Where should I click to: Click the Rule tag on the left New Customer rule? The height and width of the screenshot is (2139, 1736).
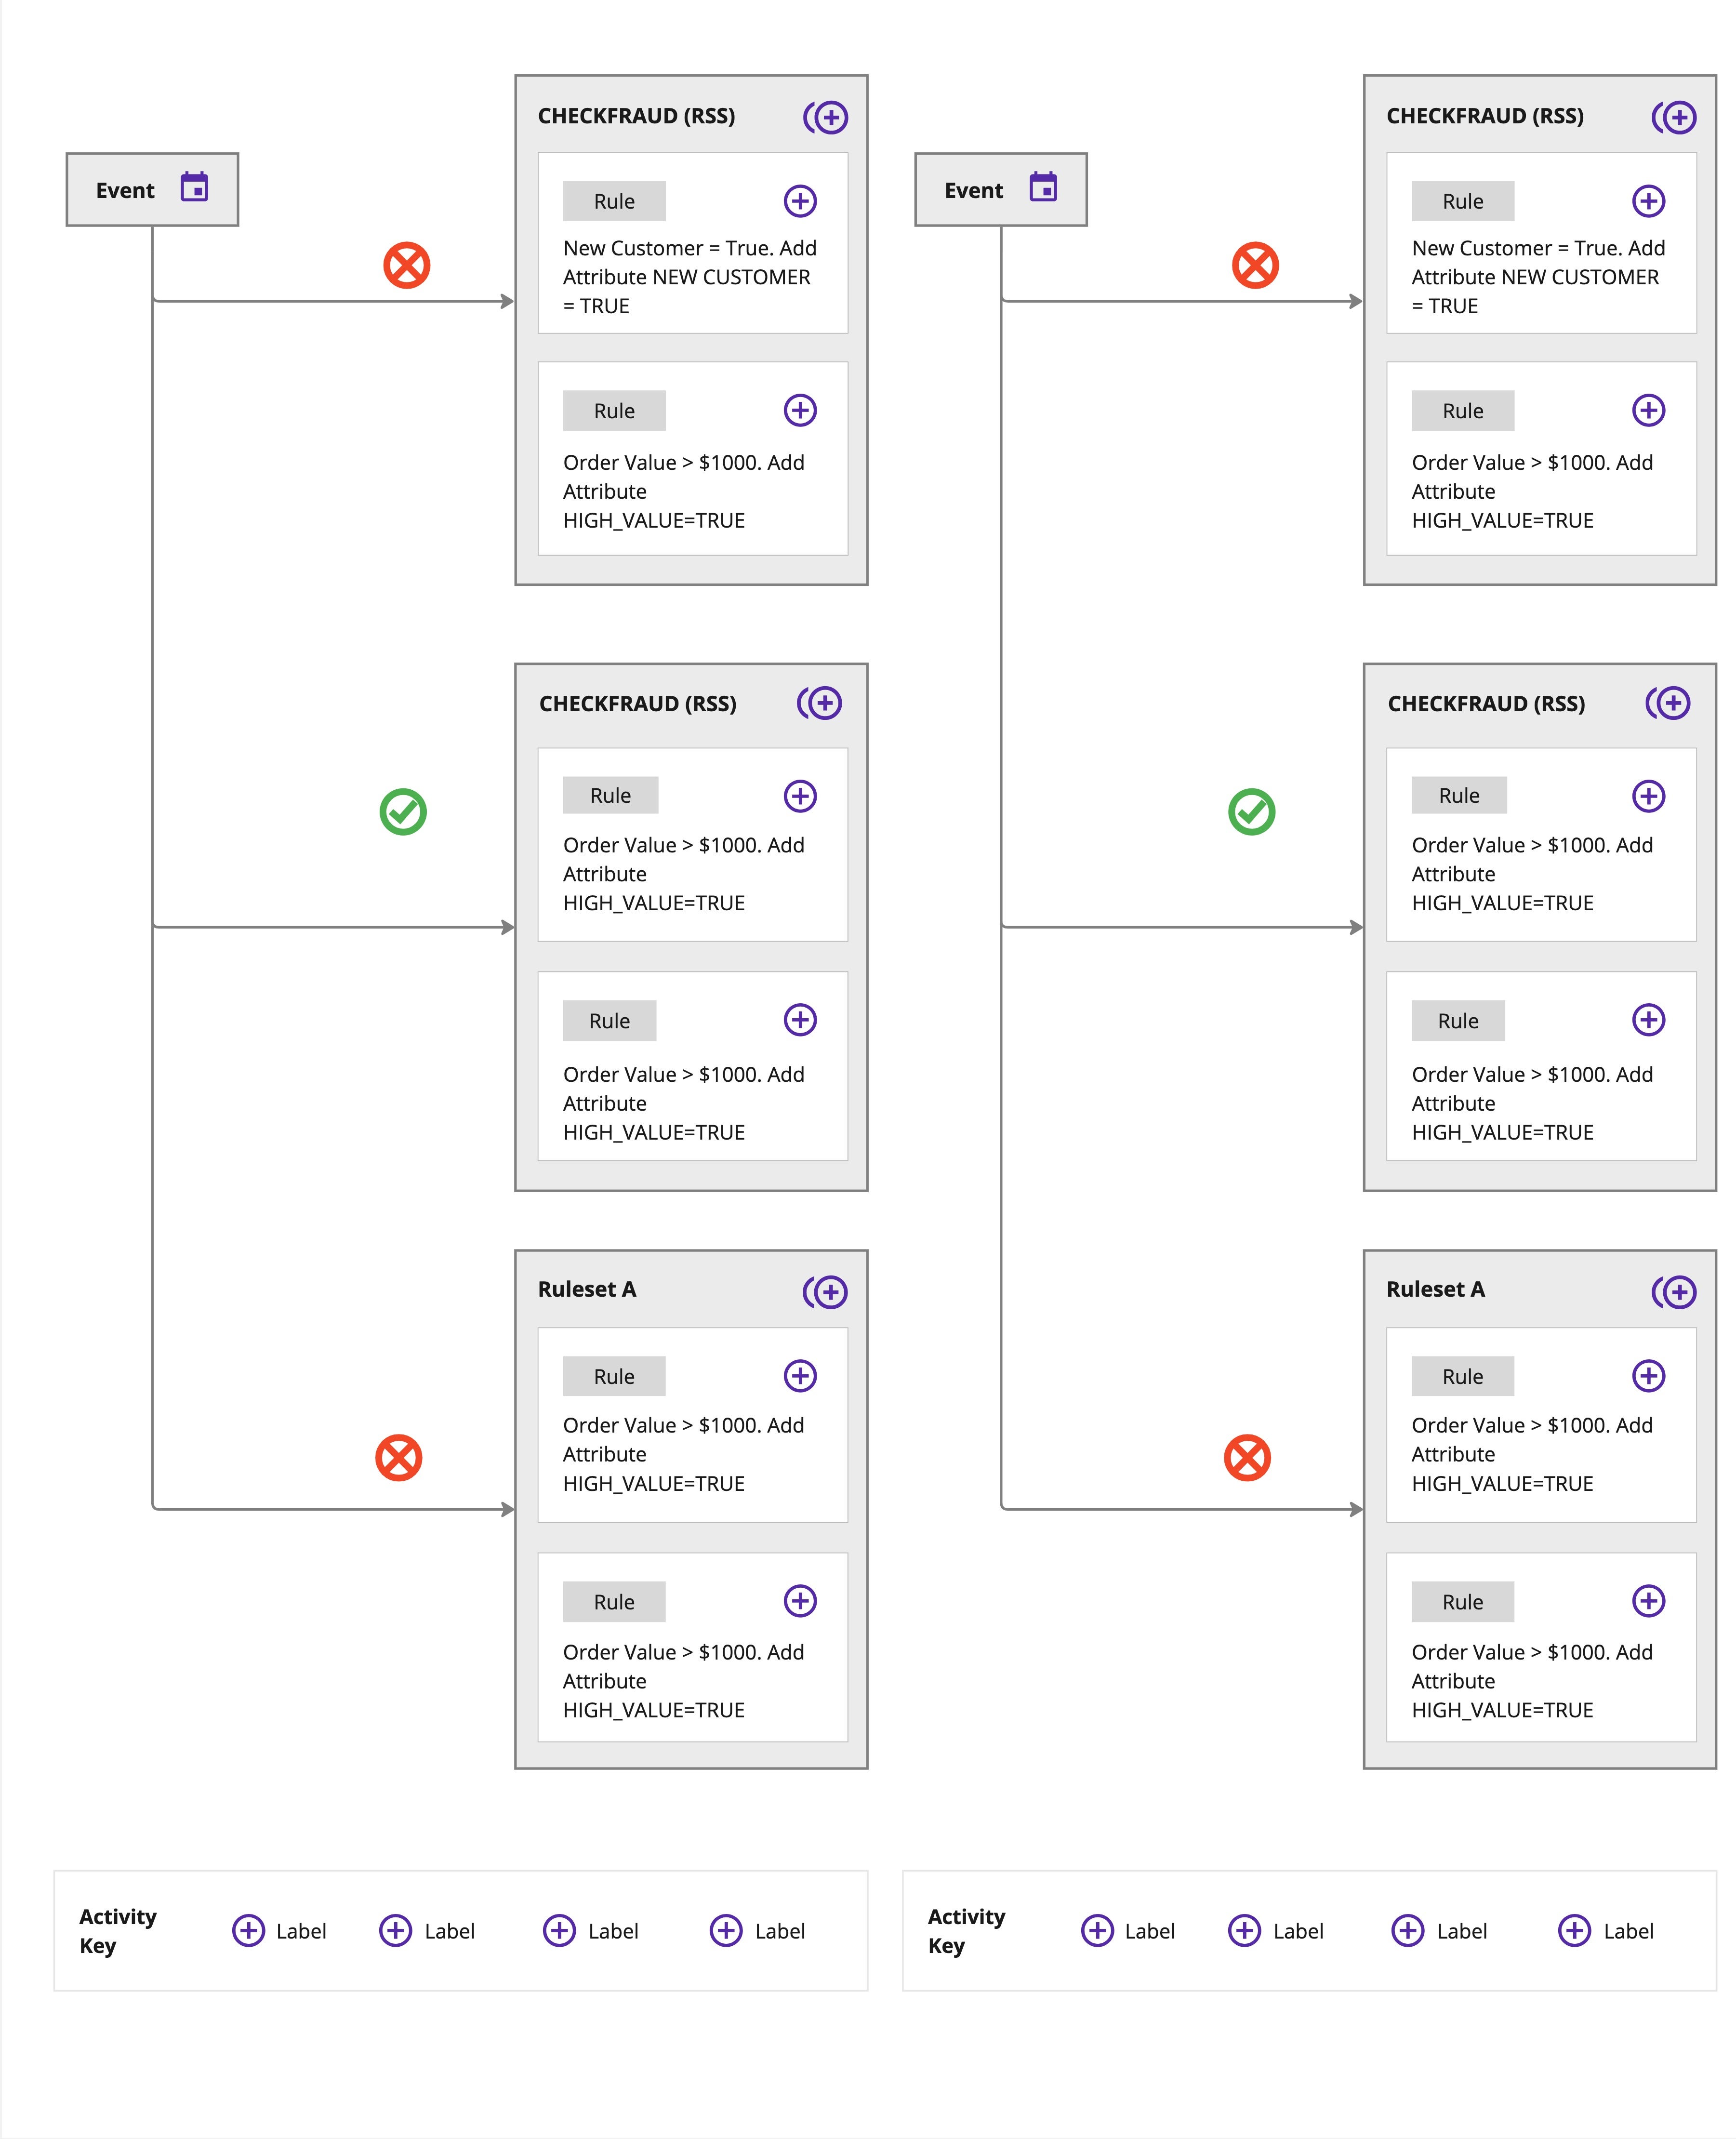[614, 201]
